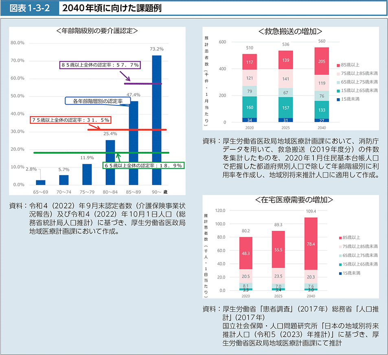
Task: Click the 47.4% bar value label
Action: click(x=134, y=95)
